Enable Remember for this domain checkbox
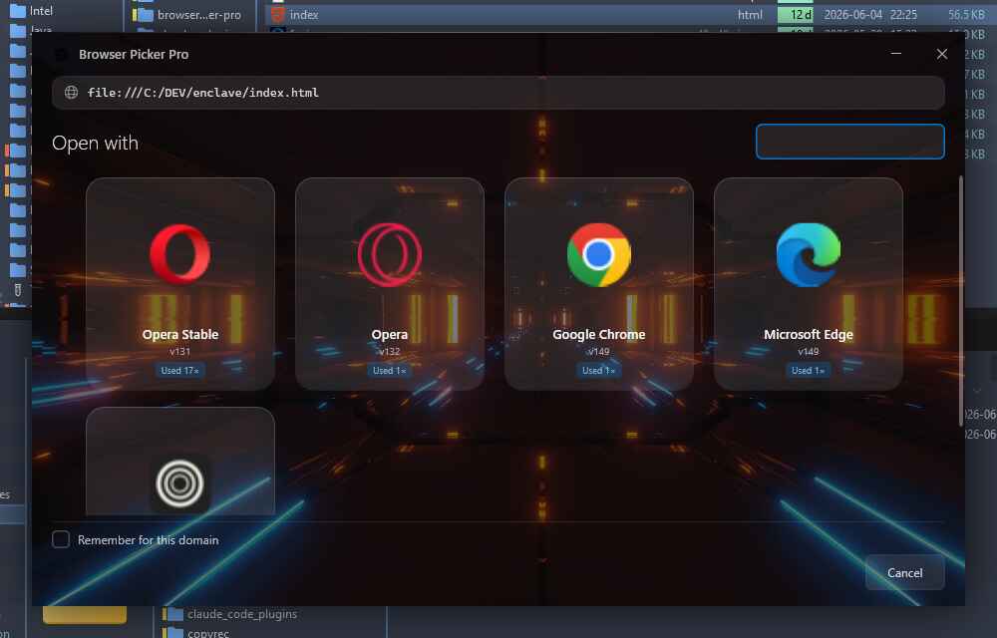 pos(61,539)
